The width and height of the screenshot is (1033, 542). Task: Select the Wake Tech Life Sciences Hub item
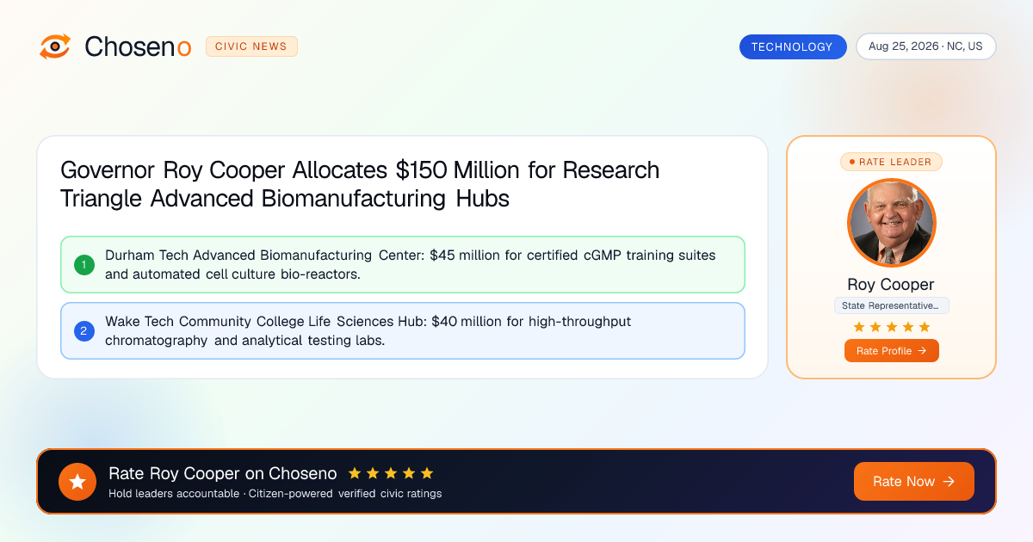pos(403,330)
